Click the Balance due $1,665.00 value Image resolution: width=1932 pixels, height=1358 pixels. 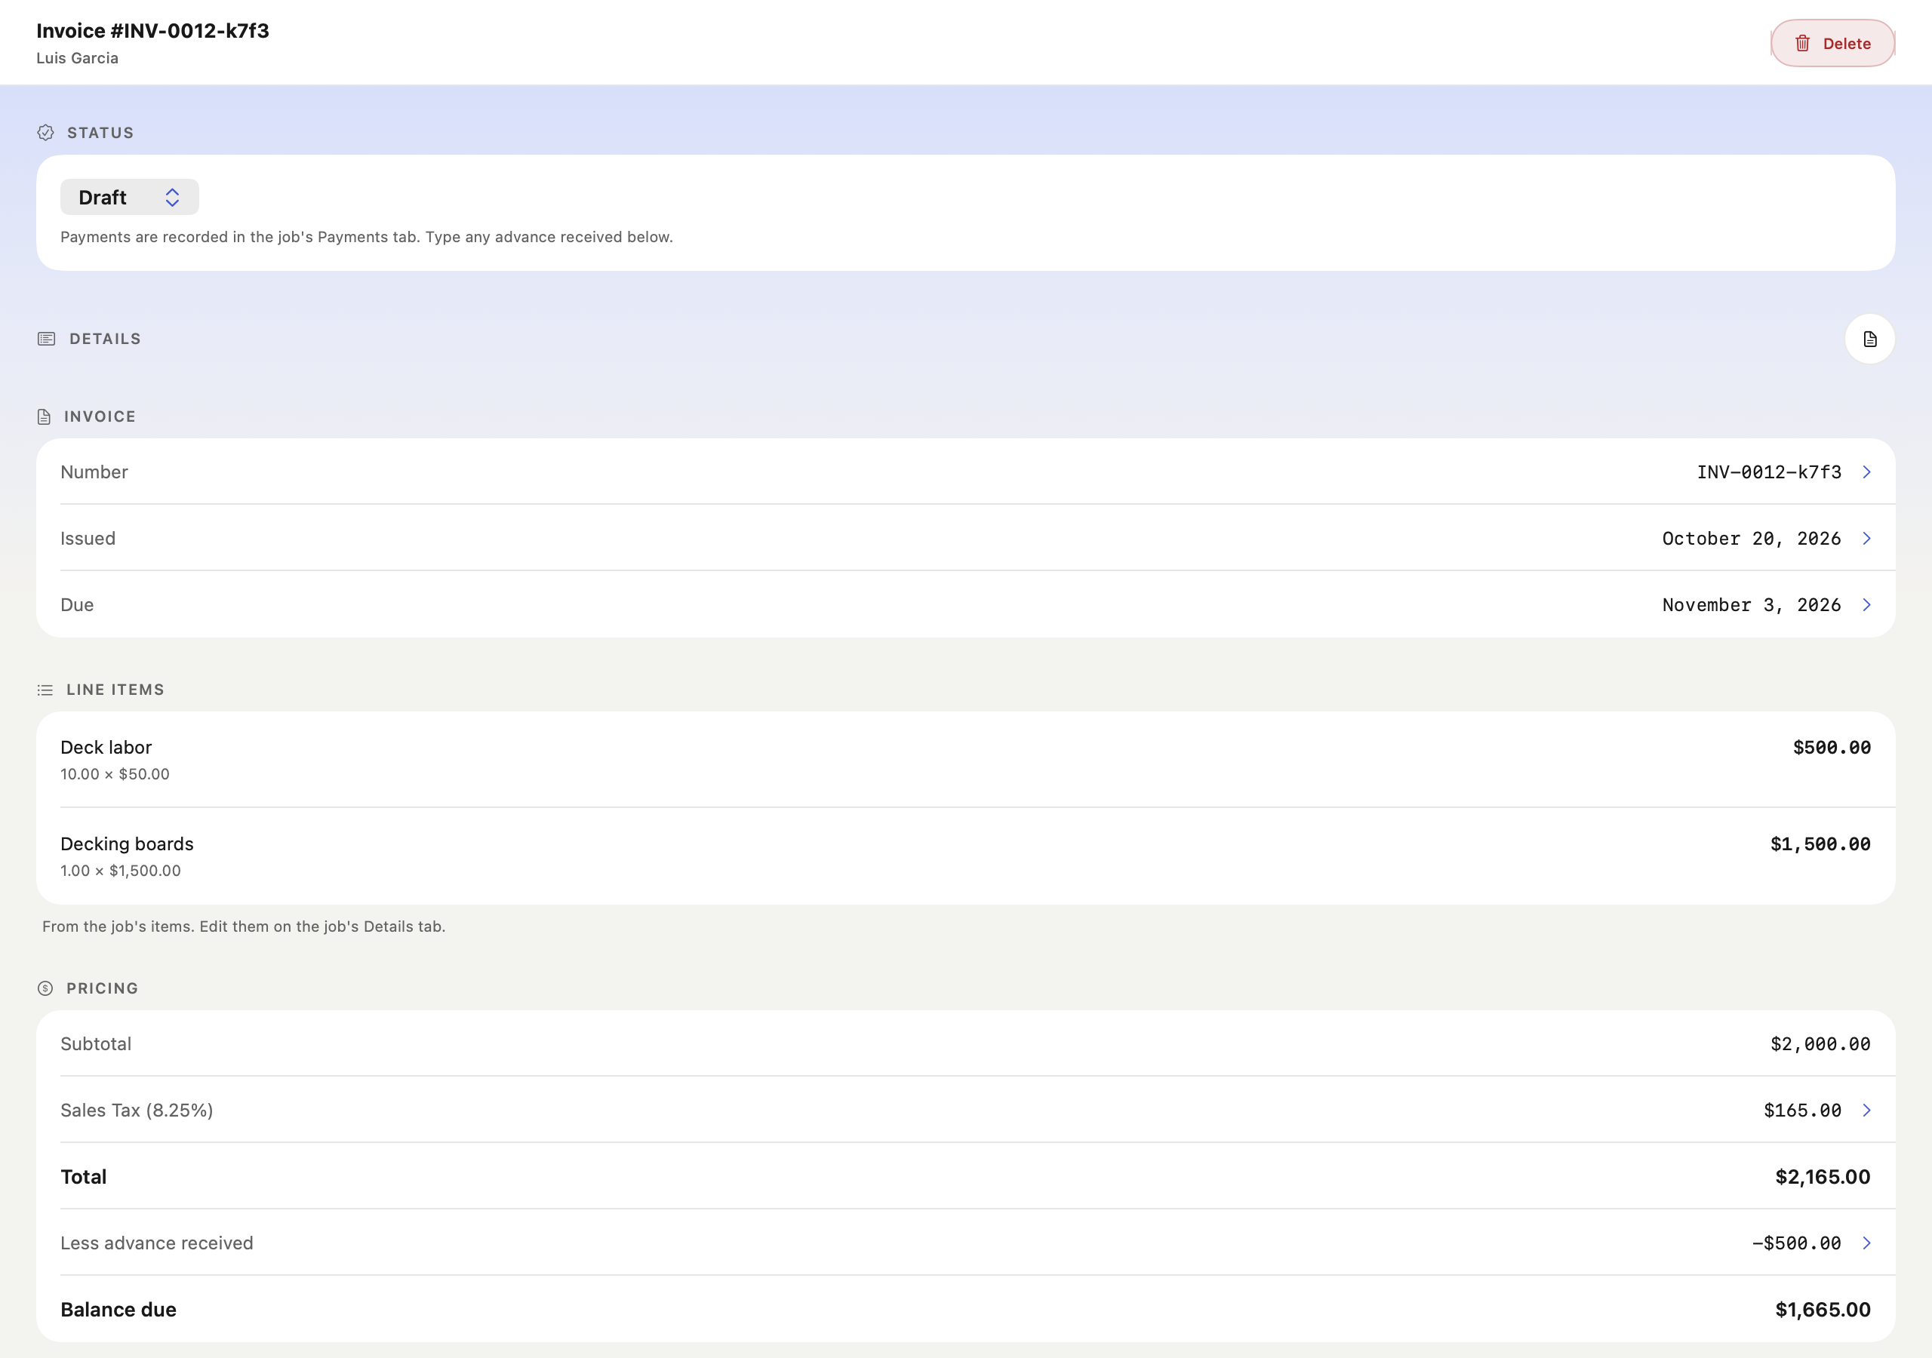[x=1823, y=1310]
